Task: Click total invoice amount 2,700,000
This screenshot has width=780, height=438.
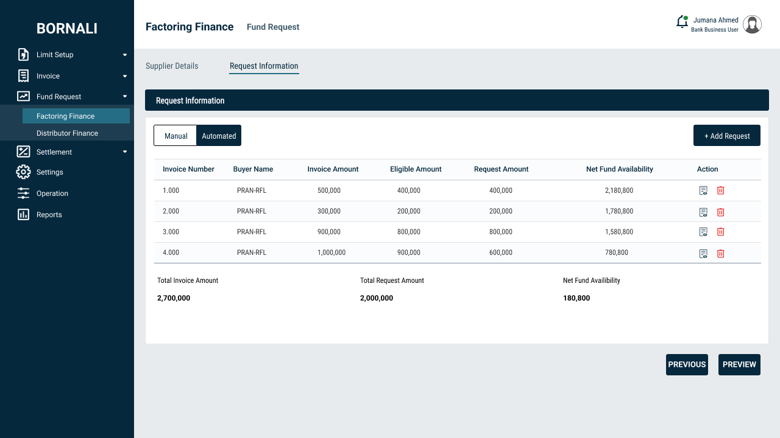Action: click(174, 298)
